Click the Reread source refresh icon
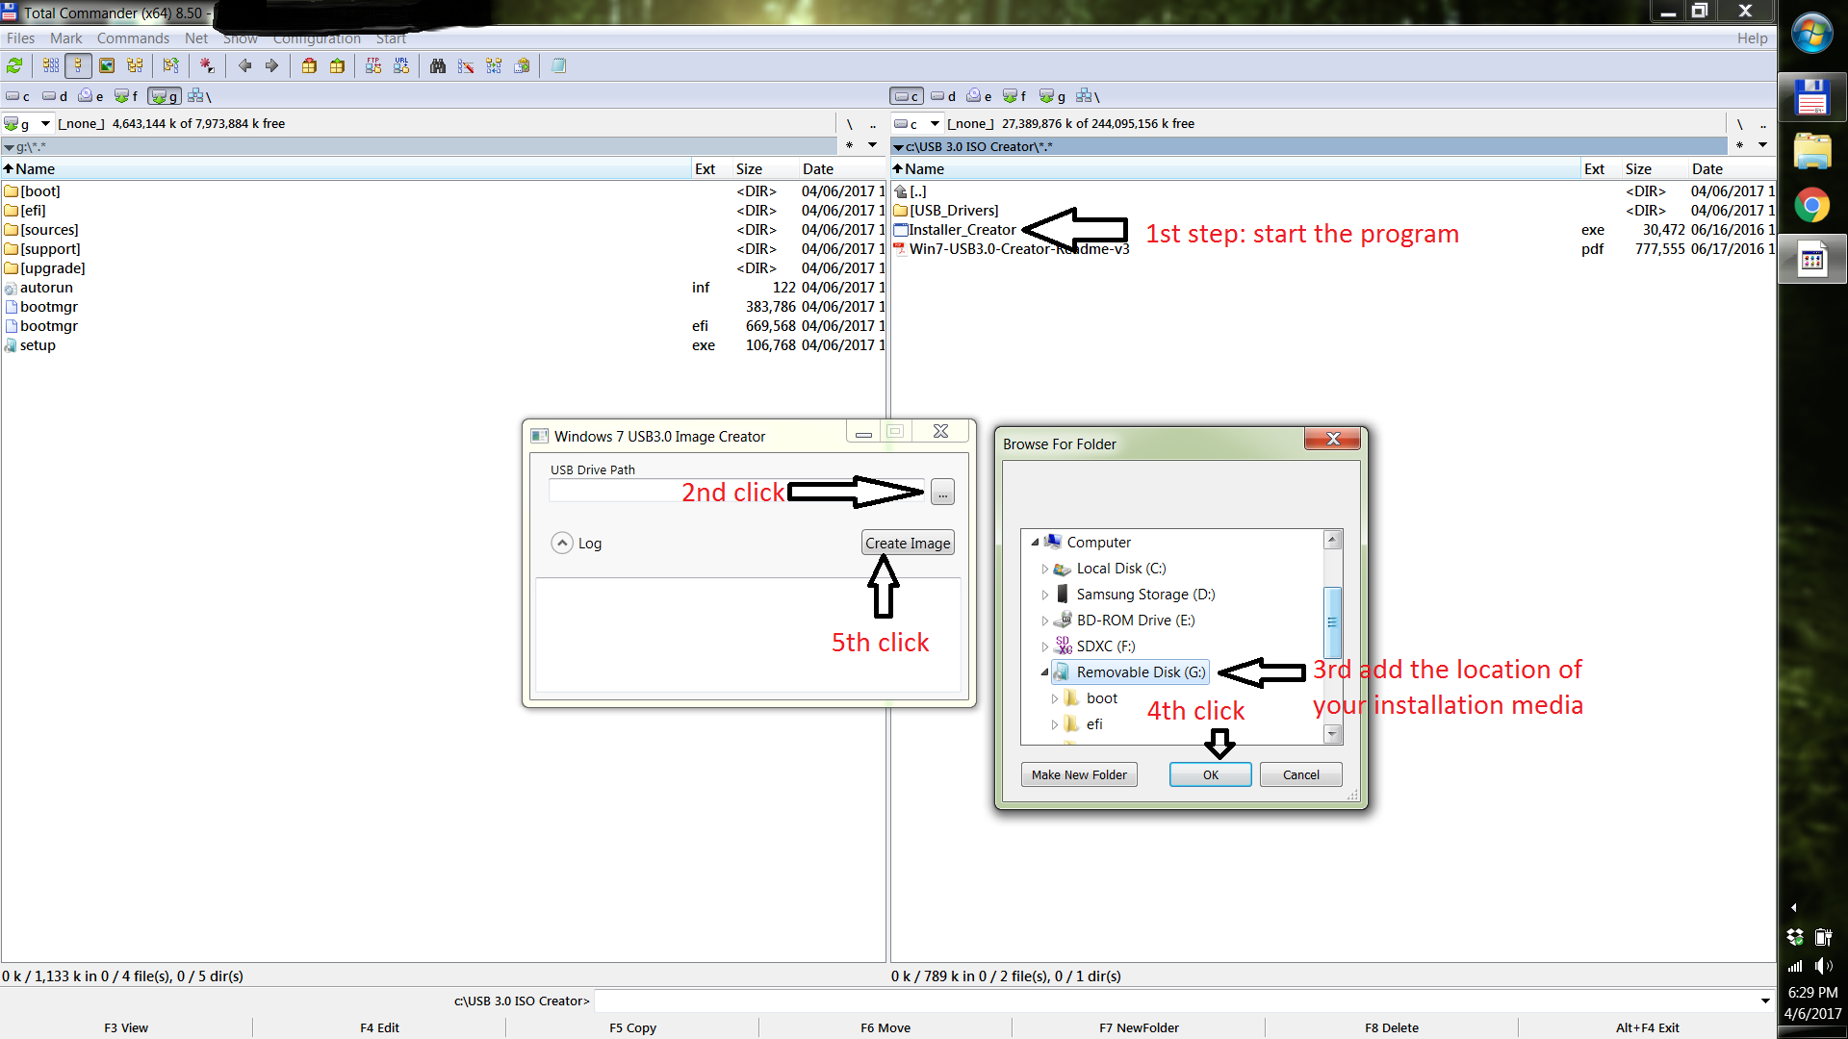1848x1039 pixels. tap(14, 65)
